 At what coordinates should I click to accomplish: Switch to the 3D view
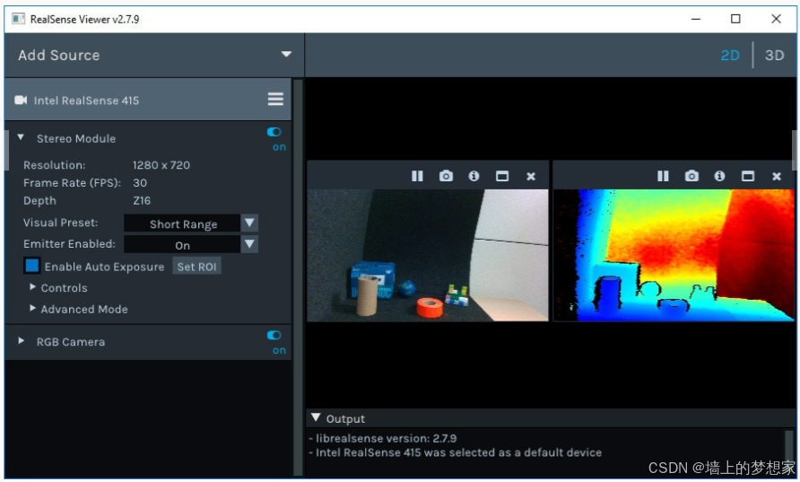click(x=775, y=55)
